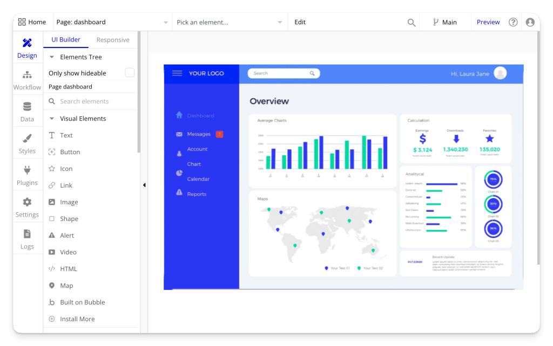The image size is (553, 346).
Task: Collapse the Elements Tree section
Action: [52, 57]
